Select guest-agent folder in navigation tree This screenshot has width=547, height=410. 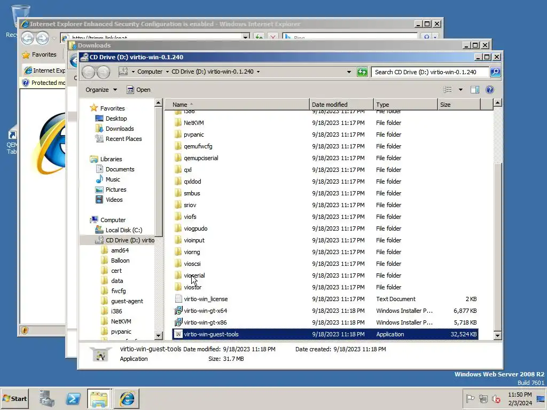tap(127, 301)
